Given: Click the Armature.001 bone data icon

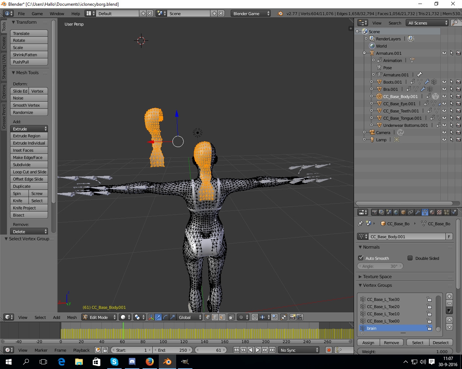Looking at the screenshot, I should tap(419, 75).
